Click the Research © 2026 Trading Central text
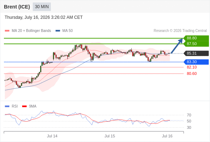Image resolution: width=210 pixels, height=142 pixels. pos(180,31)
